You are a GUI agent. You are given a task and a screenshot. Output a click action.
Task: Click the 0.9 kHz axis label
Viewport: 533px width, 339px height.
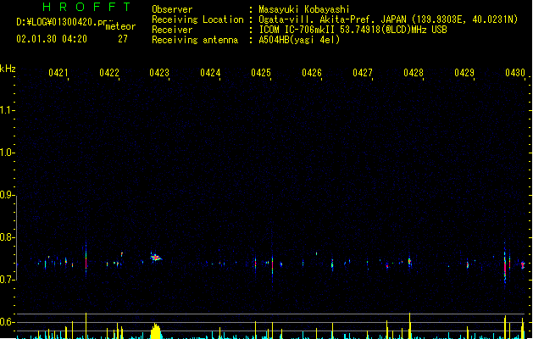[x=7, y=195]
